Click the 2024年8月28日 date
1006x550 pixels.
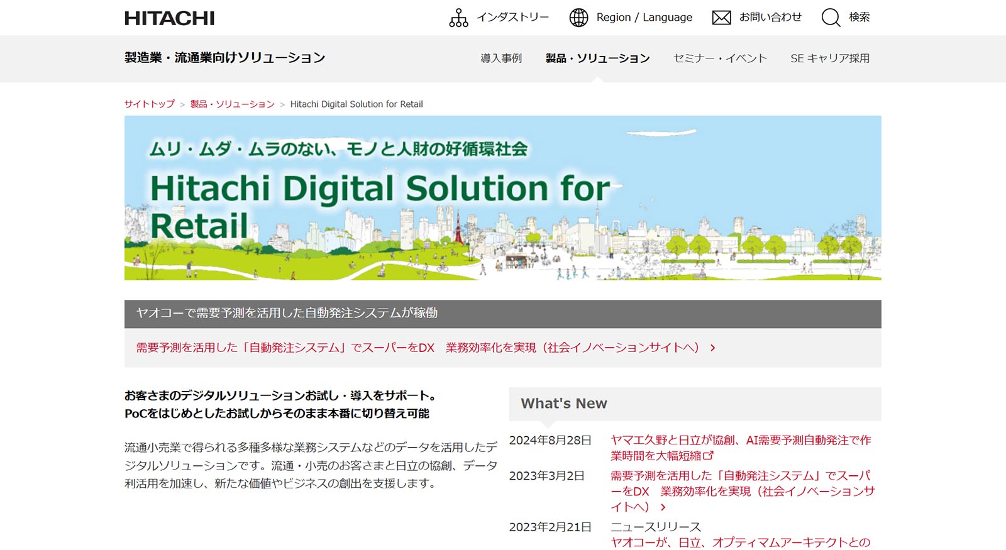(x=550, y=440)
